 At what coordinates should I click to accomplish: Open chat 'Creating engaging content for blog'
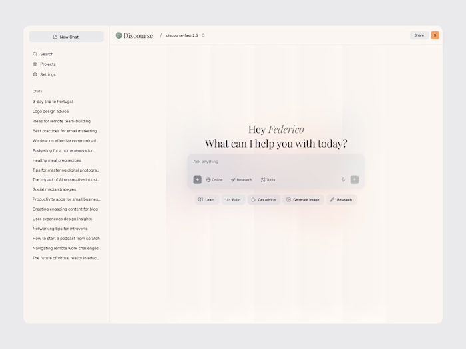[x=65, y=209]
